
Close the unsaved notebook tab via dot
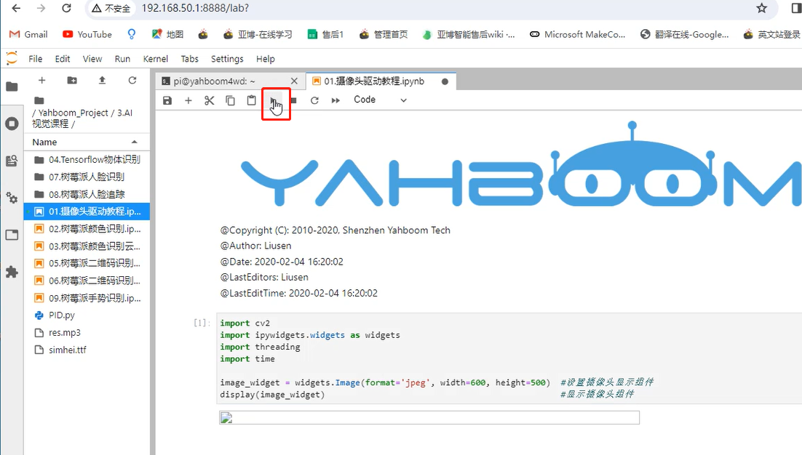tap(445, 81)
